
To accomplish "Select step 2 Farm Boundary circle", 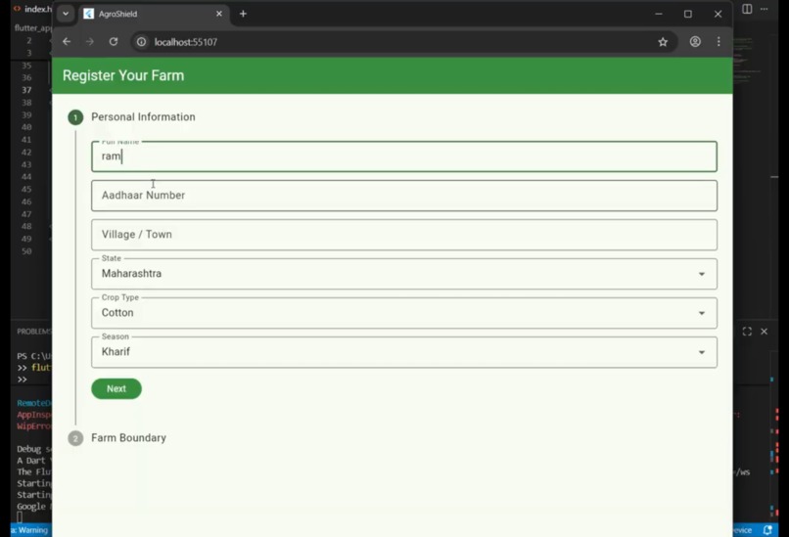I will tap(75, 438).
